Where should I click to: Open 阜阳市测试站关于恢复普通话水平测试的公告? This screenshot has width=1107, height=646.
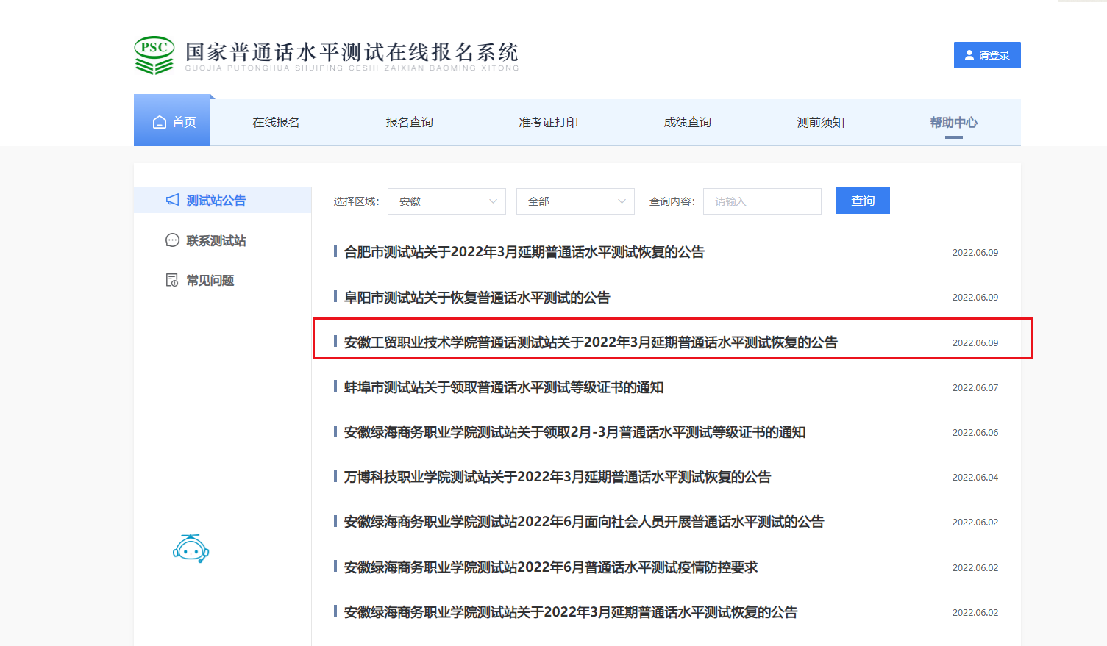(x=477, y=298)
